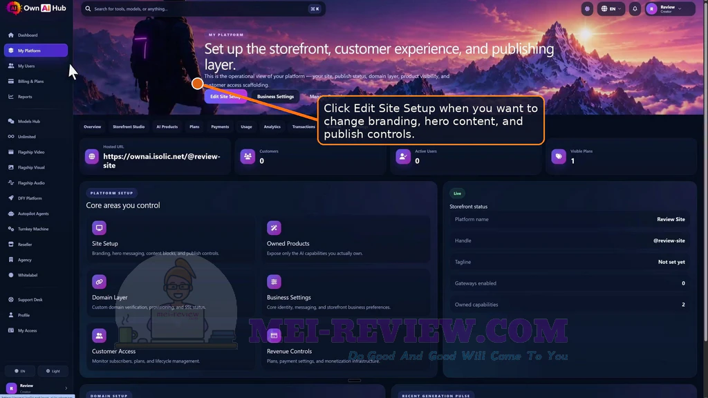Open the Reseller sidebar icon
The height and width of the screenshot is (398, 708).
coord(11,244)
